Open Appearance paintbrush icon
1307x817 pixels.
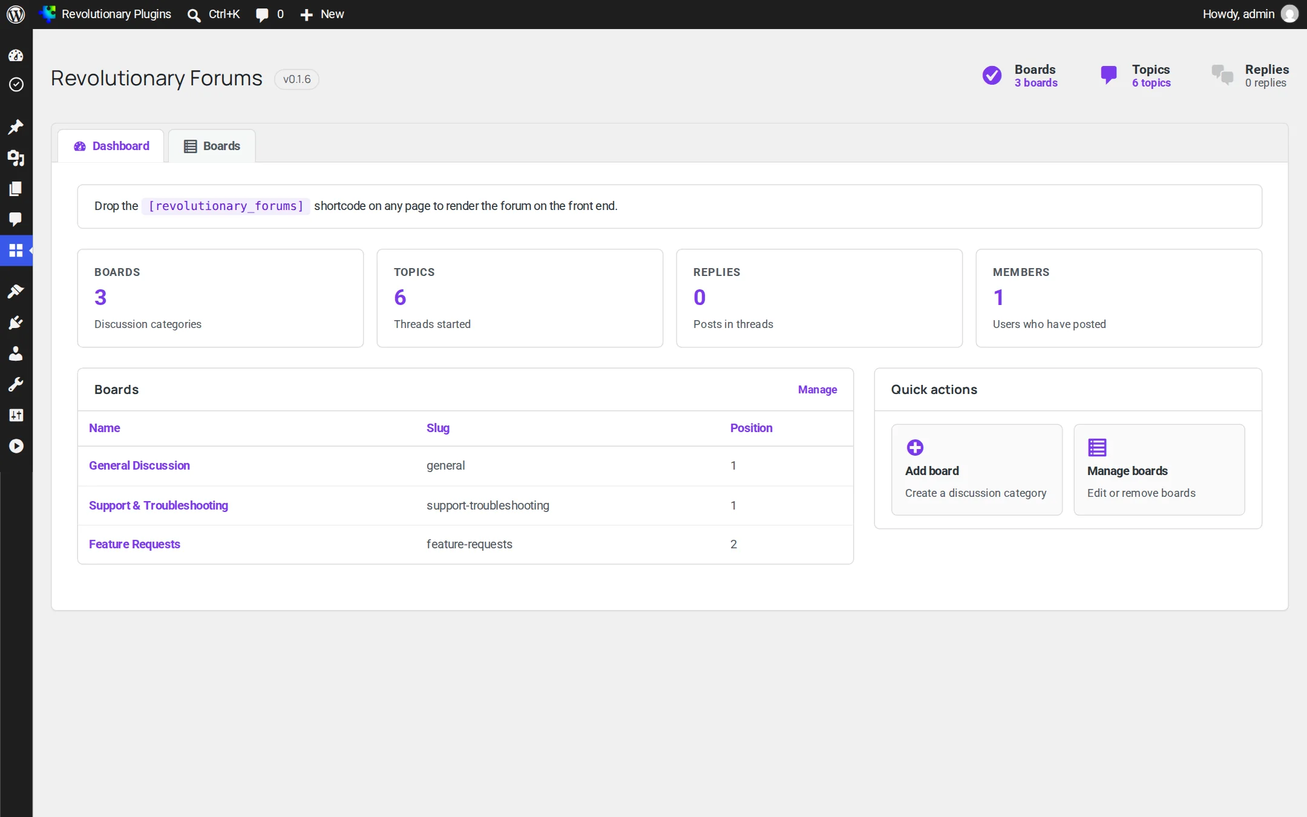(x=16, y=292)
